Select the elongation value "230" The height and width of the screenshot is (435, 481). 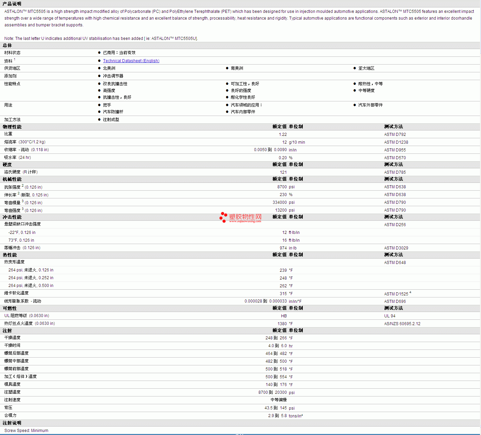283,195
